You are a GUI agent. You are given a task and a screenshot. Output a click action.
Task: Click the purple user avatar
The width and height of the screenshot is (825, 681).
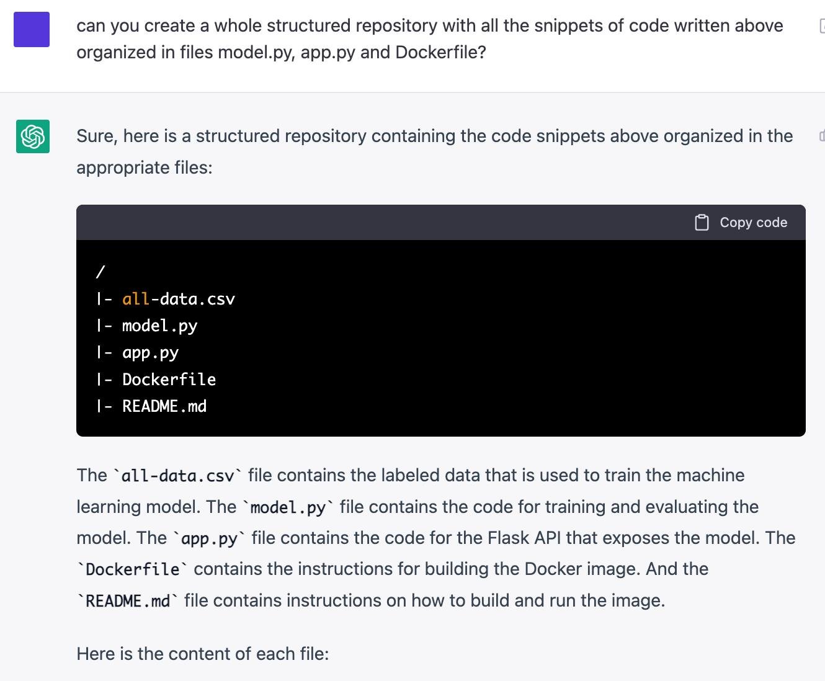pos(32,29)
